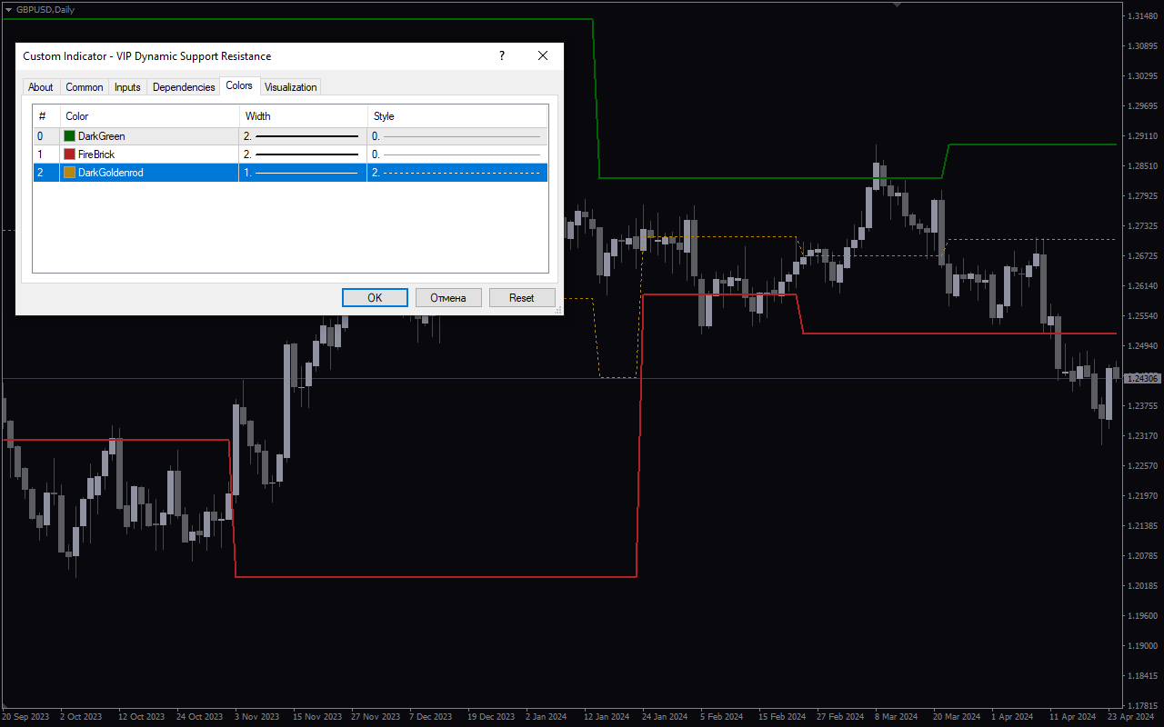Select the Colors tab
Screen dimensions: 1164x727
tap(239, 85)
